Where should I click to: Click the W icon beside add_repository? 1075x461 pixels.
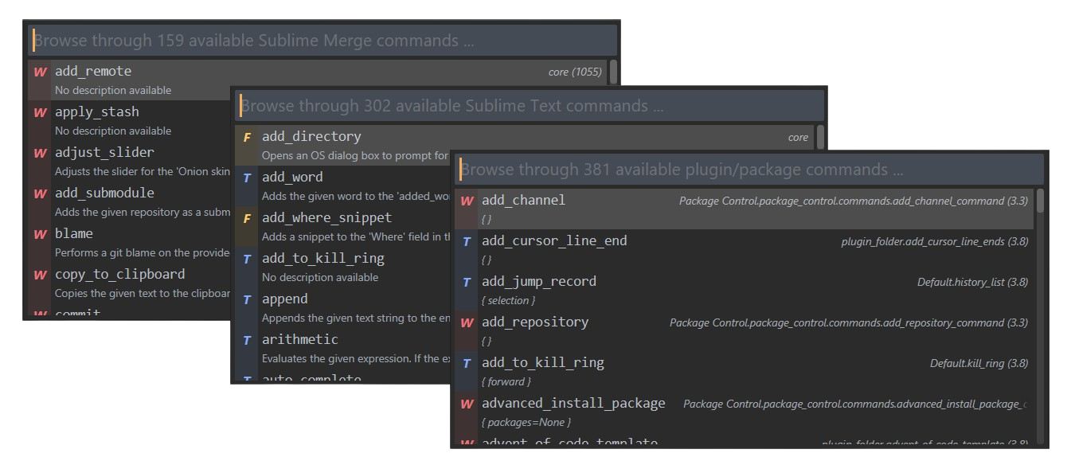tap(467, 322)
